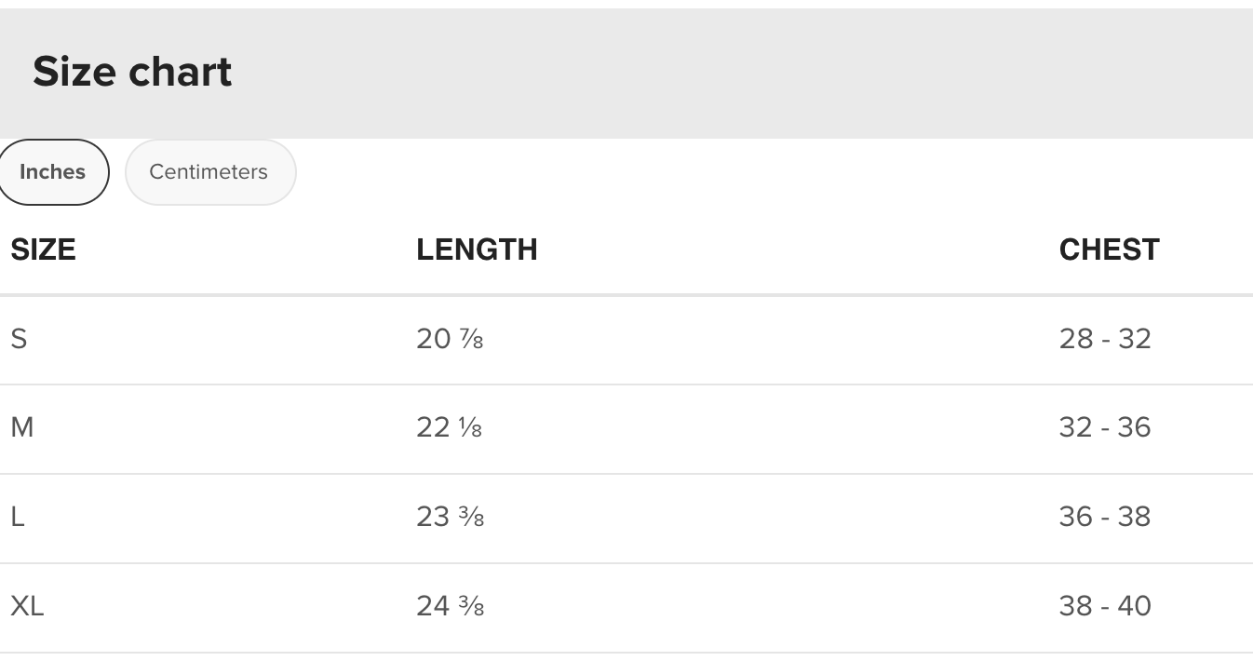Click the LENGTH column header
The image size is (1253, 661).
(477, 250)
